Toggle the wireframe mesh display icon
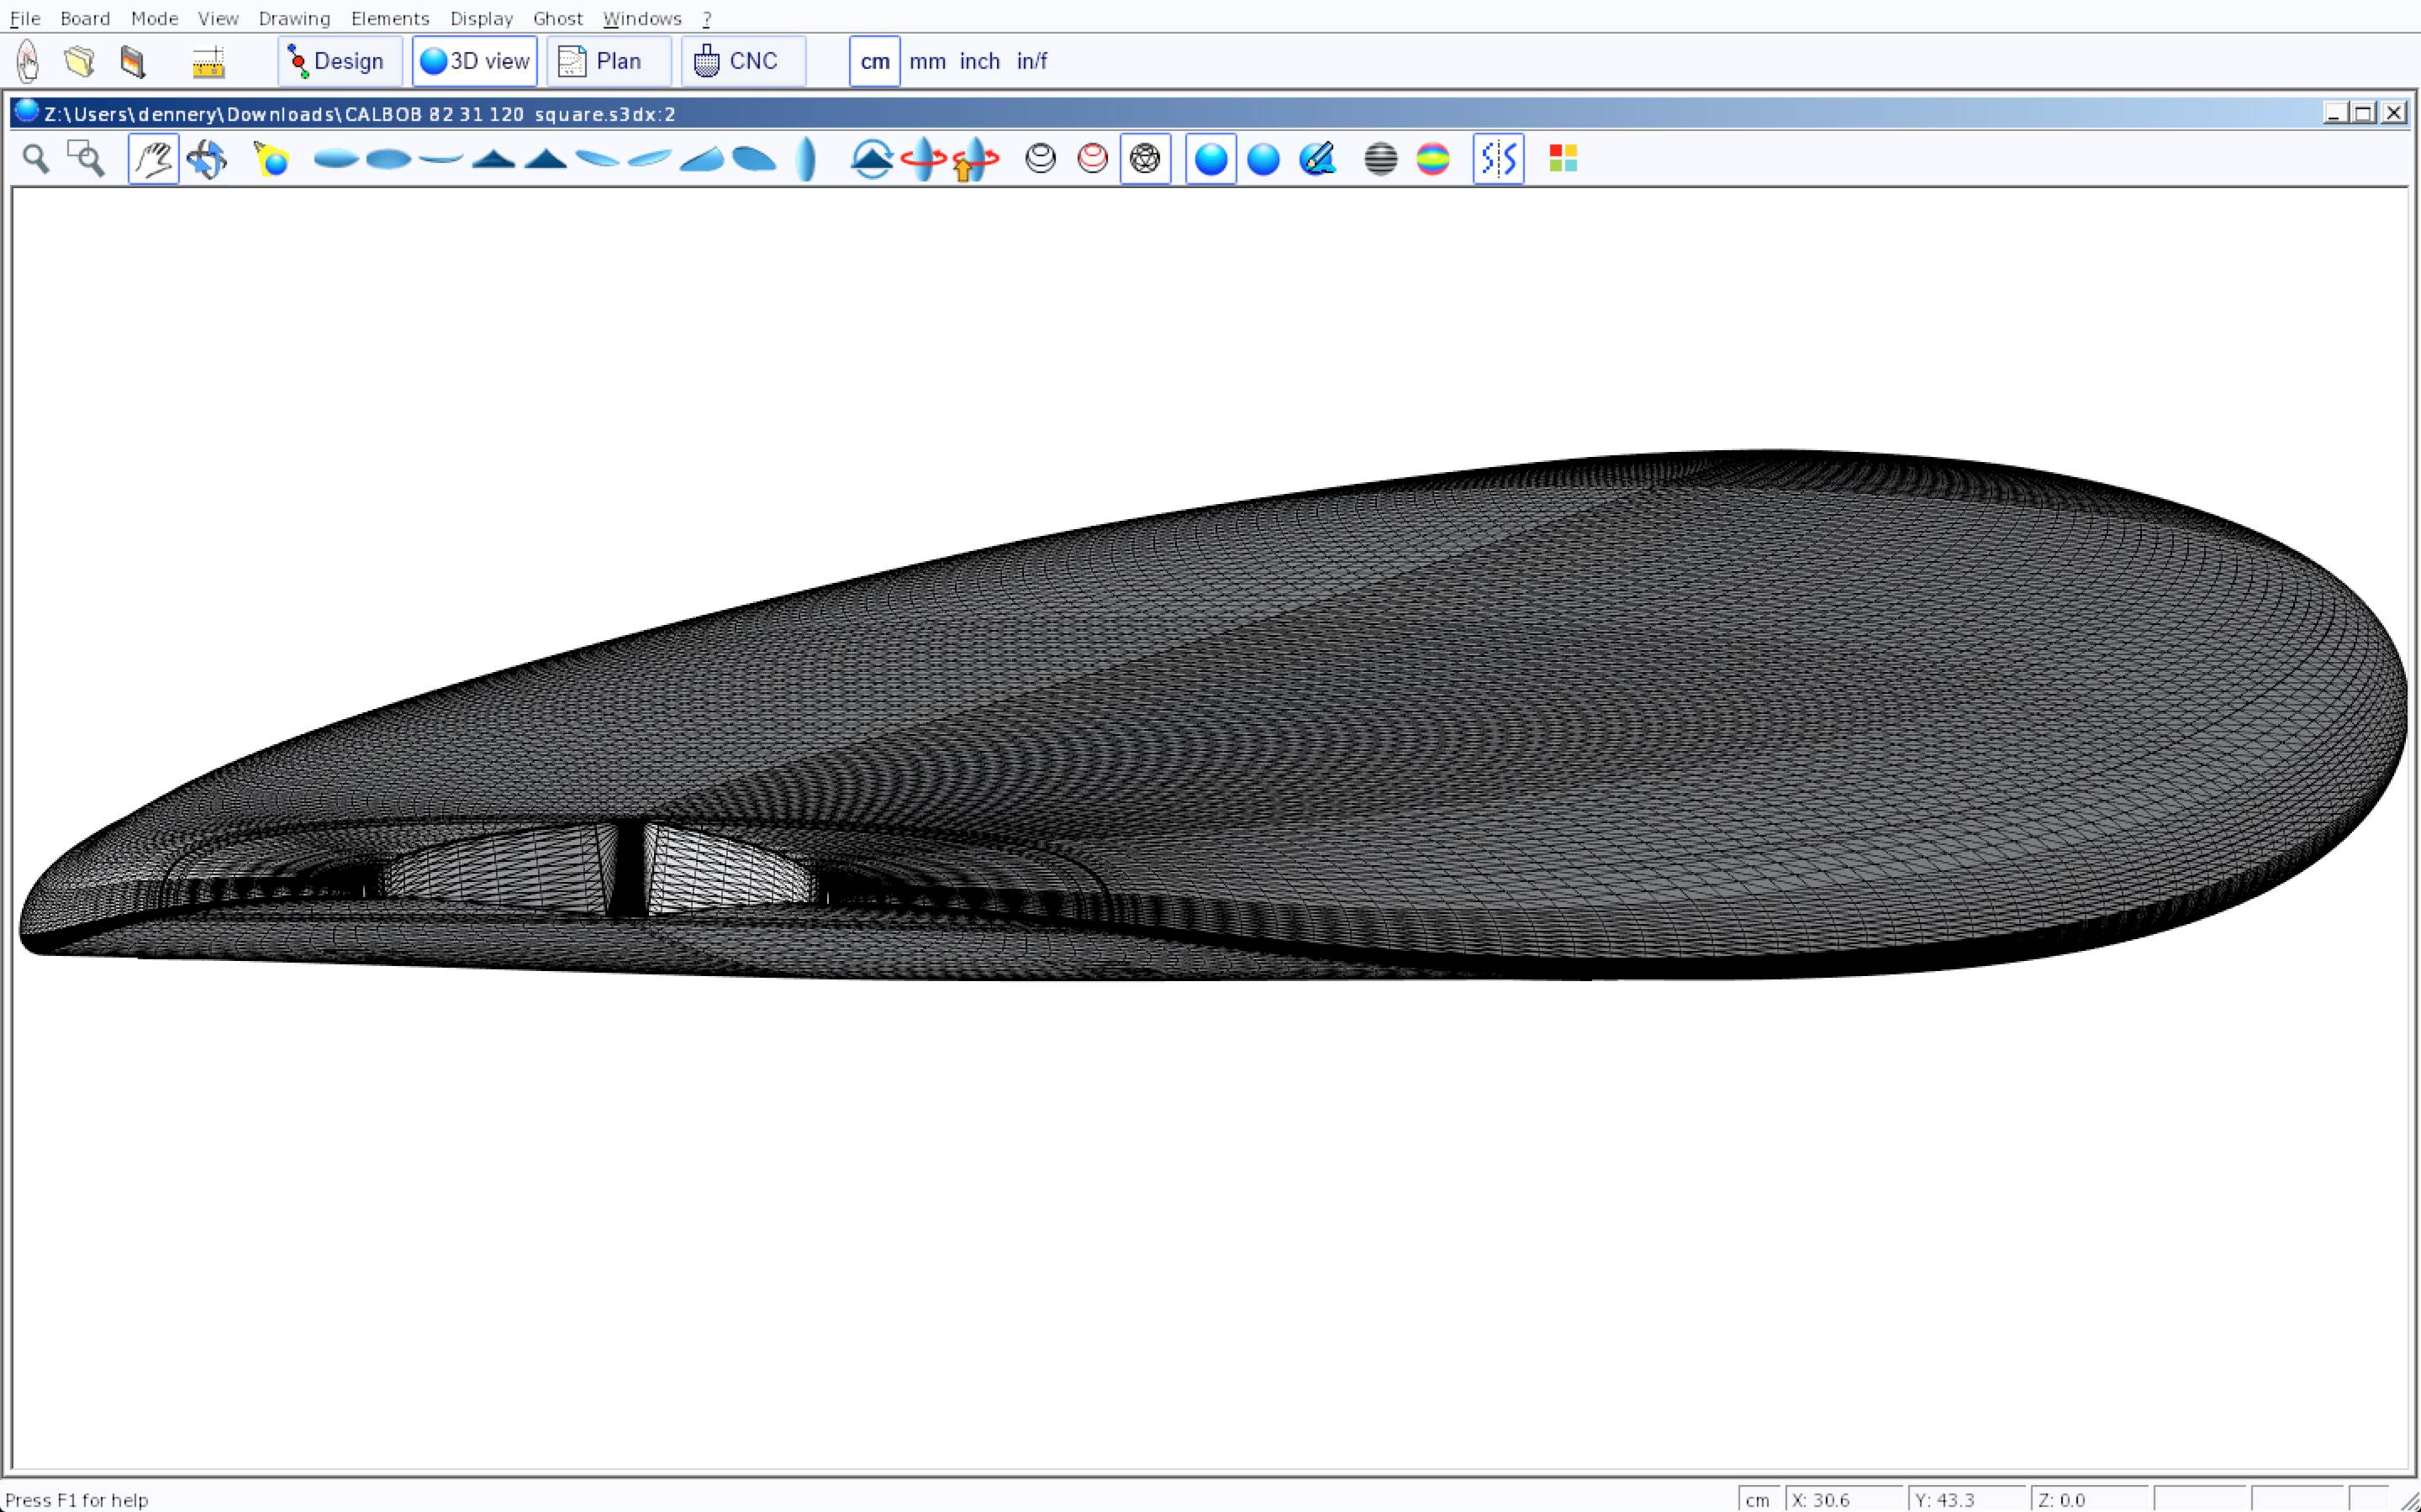The width and height of the screenshot is (2421, 1512). [1144, 159]
